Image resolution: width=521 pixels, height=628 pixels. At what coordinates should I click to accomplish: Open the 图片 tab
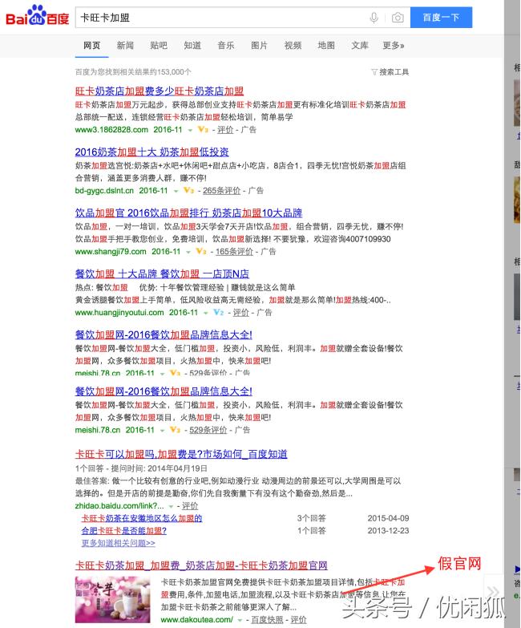(259, 45)
